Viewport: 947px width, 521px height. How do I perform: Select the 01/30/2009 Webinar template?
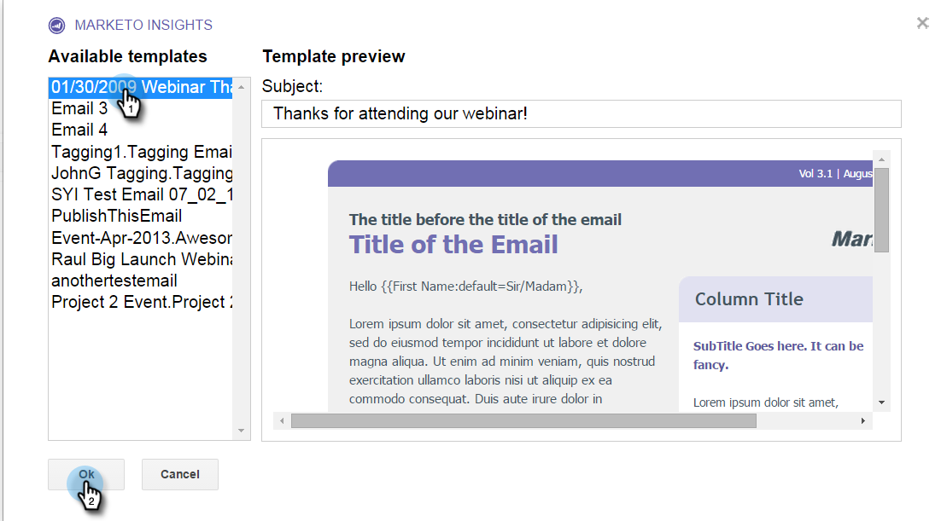tap(141, 87)
